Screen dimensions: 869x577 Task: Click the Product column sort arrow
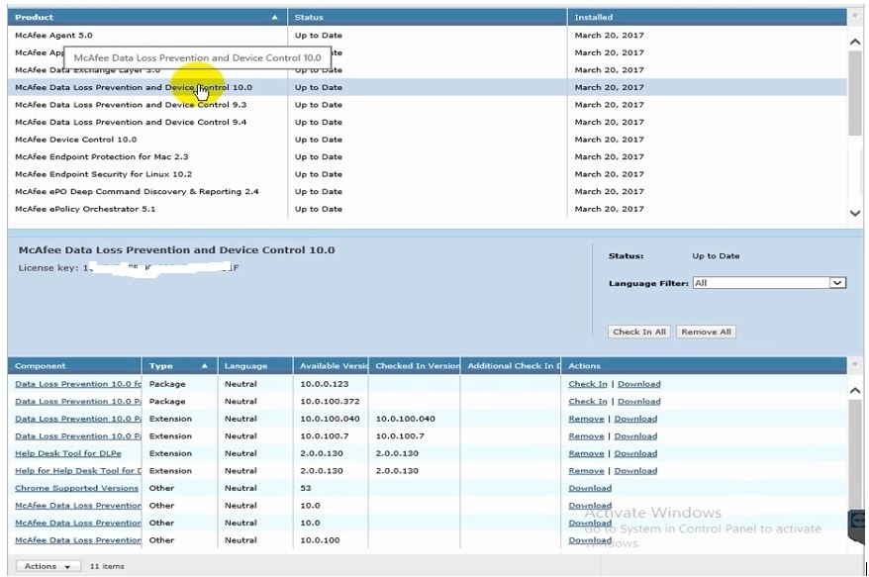(x=275, y=18)
